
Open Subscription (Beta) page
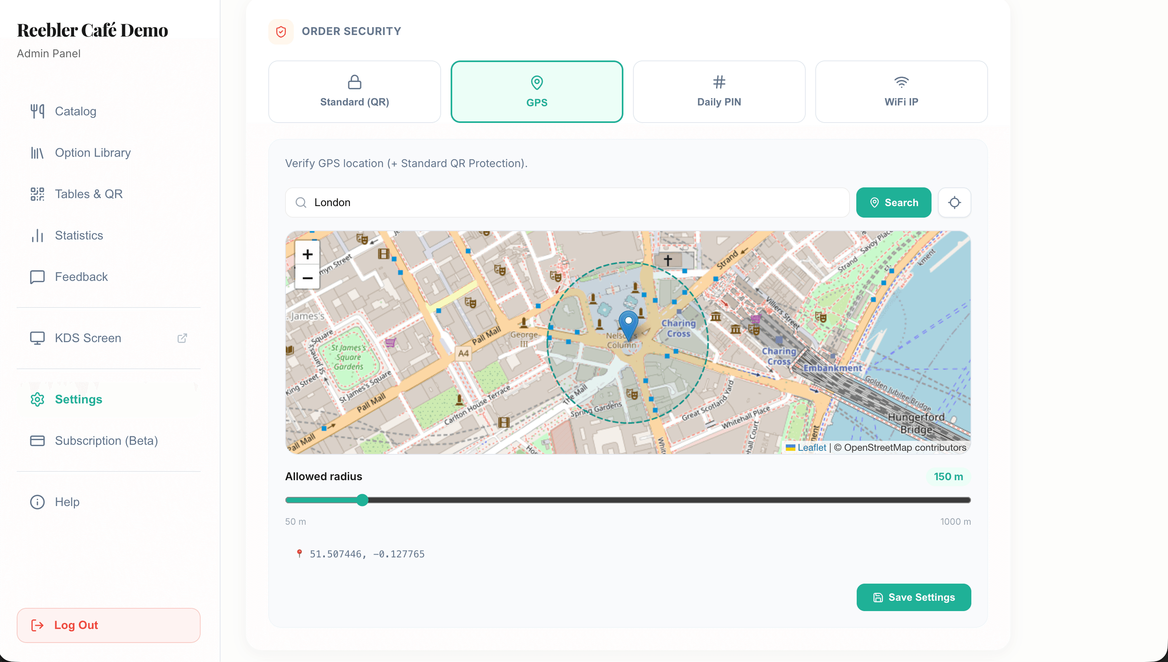pyautogui.click(x=106, y=440)
